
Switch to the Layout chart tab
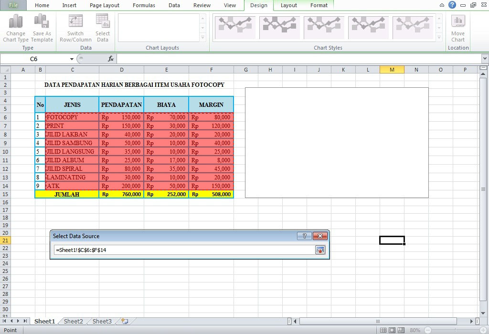(x=289, y=5)
